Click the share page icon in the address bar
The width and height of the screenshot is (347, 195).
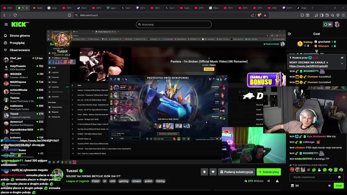pos(253,15)
